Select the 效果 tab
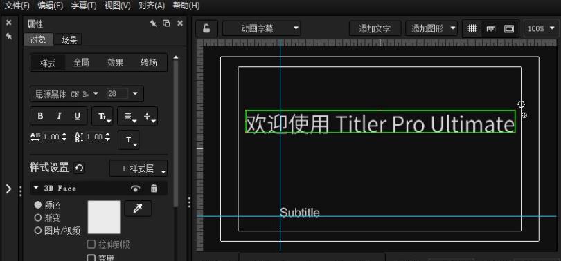This screenshot has width=561, height=261. [115, 63]
